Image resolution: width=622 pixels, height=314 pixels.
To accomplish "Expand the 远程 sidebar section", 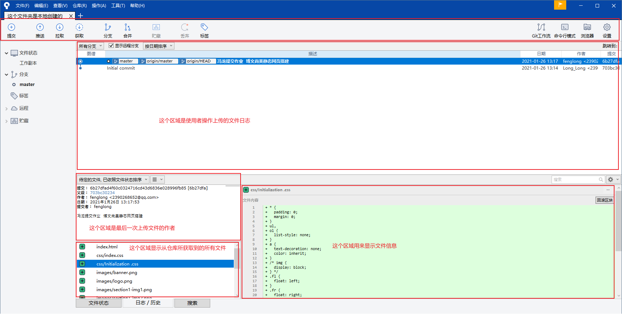I will click(6, 108).
